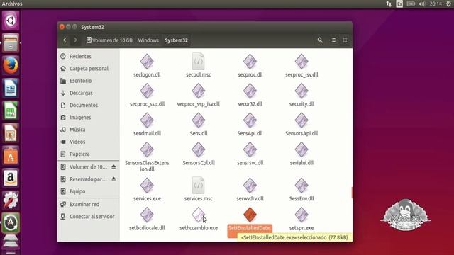Go to the Windows folder in path bar

tap(148, 40)
